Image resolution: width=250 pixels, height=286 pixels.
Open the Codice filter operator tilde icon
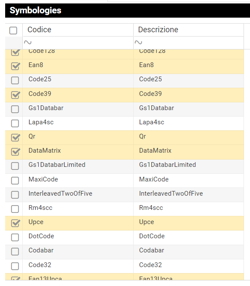[27, 43]
